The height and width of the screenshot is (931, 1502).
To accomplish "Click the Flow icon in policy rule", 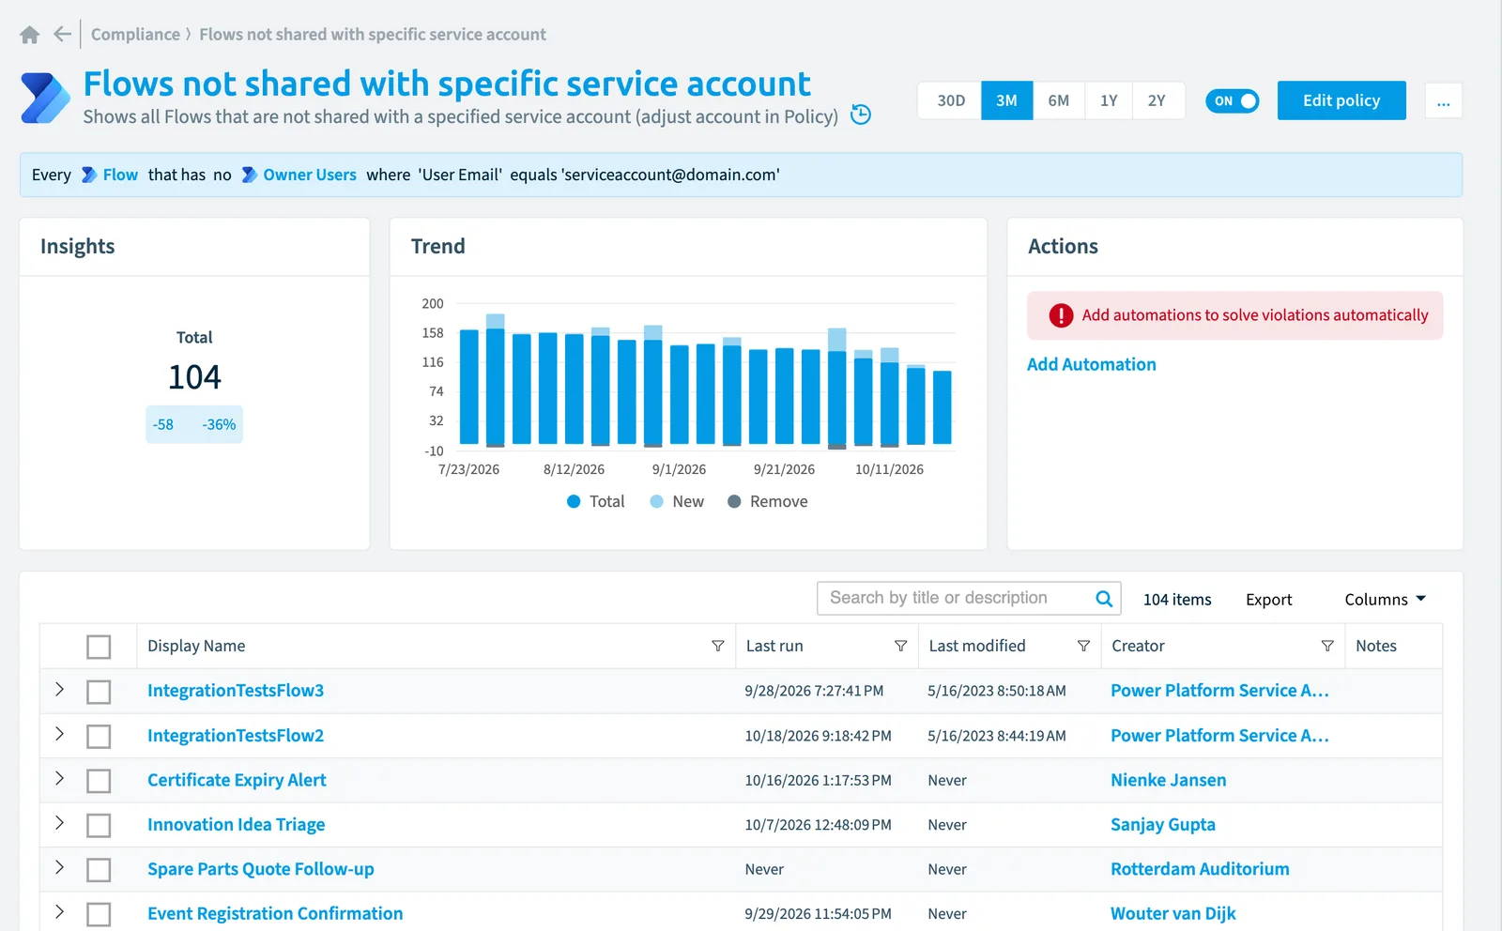I will (x=89, y=175).
